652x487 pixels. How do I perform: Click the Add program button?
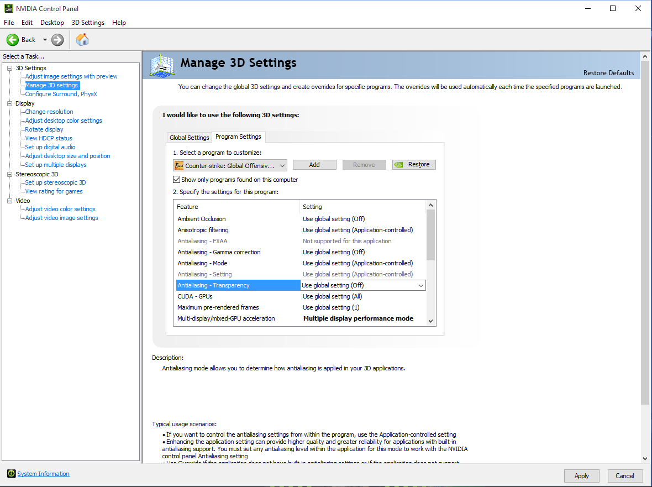(314, 165)
